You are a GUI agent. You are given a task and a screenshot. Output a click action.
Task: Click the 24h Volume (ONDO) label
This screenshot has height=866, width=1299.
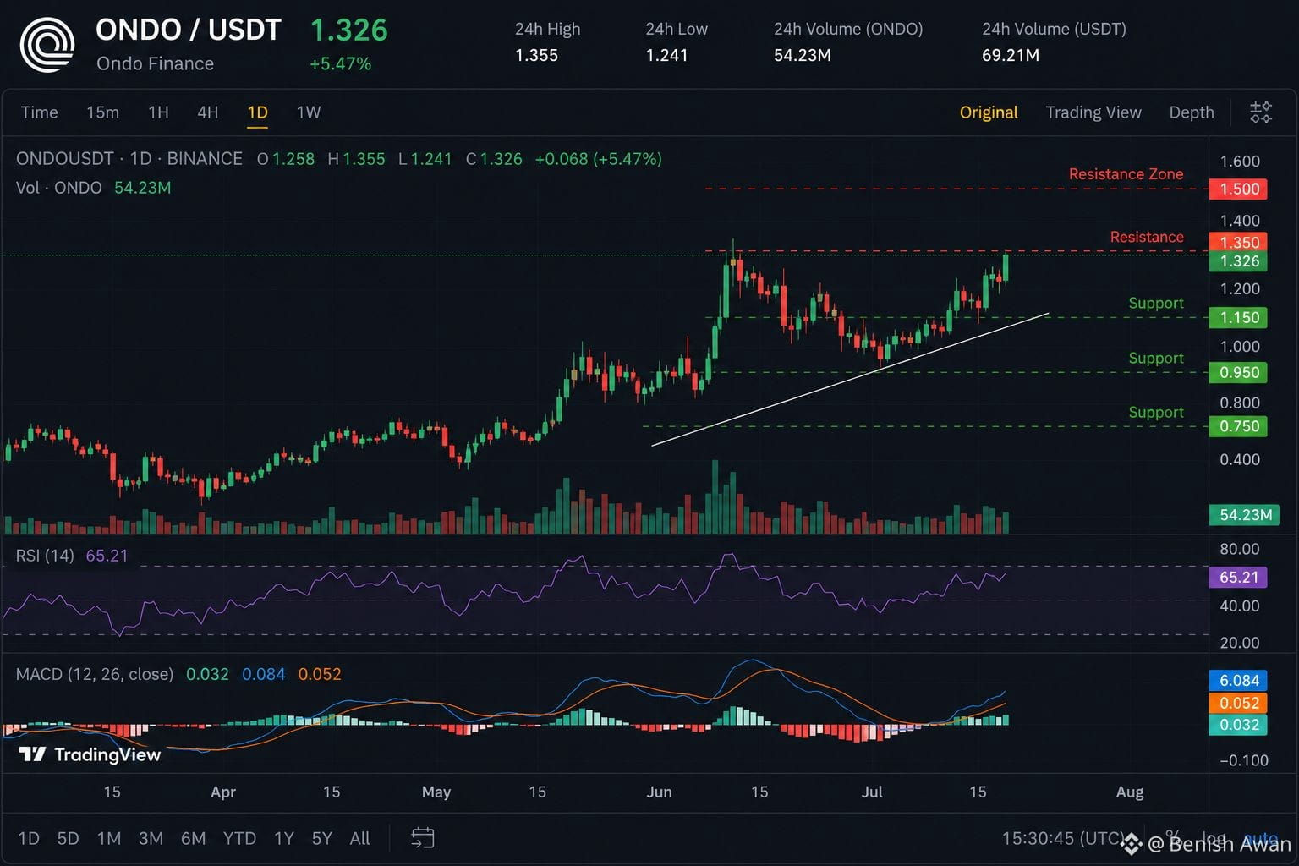point(848,29)
